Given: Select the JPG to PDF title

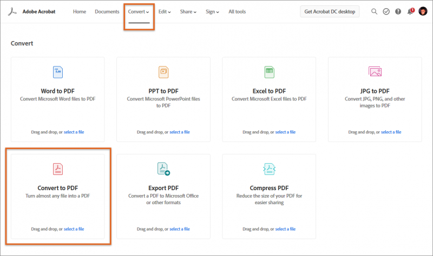Looking at the screenshot, I should (x=375, y=91).
